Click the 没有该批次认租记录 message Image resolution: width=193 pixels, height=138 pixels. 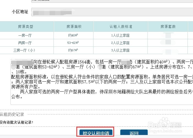tap(17, 122)
